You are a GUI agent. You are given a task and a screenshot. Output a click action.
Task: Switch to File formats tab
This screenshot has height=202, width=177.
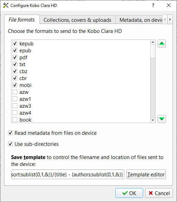click(x=22, y=20)
